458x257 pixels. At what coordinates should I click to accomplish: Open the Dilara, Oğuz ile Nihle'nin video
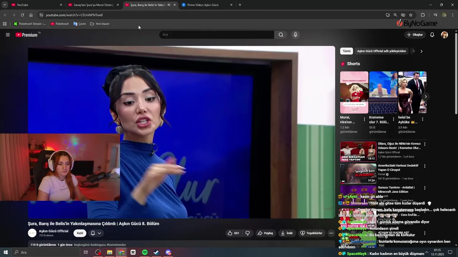point(399,146)
